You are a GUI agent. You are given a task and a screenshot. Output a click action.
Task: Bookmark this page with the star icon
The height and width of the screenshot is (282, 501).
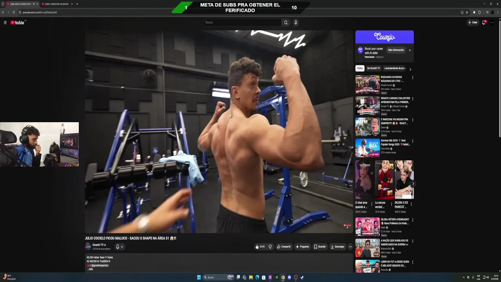coord(467,12)
